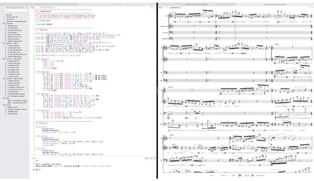Viewport: 314px width, 181px height.
Task: Switch to the second tab of editor pane
Action: click(x=117, y=4)
